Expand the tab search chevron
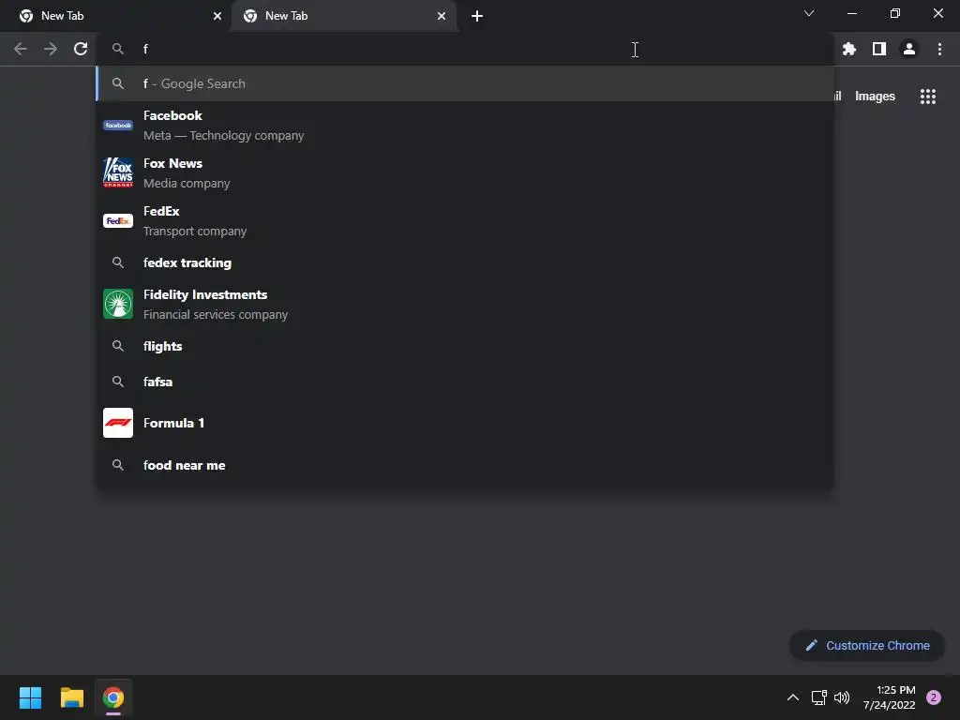 tap(809, 13)
